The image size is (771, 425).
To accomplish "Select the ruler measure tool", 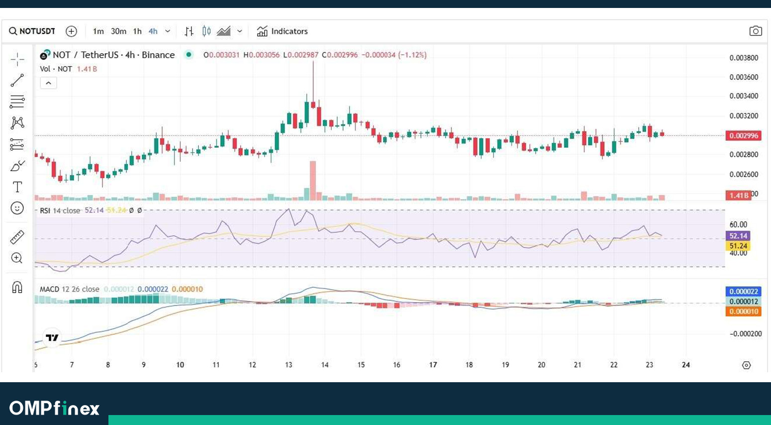I will [17, 237].
